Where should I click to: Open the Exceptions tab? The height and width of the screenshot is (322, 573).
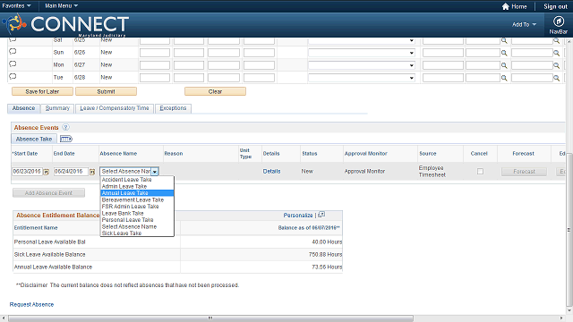coord(173,108)
